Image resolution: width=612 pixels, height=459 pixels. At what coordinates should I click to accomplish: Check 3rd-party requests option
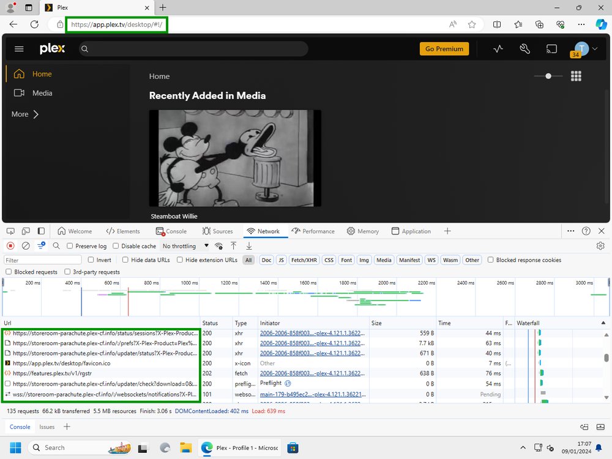coord(67,272)
